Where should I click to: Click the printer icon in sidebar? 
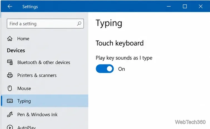point(10,75)
